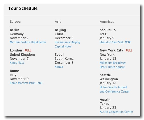Click the United Kingdom country text
This screenshot has width=144, height=120.
click(x=22, y=55)
